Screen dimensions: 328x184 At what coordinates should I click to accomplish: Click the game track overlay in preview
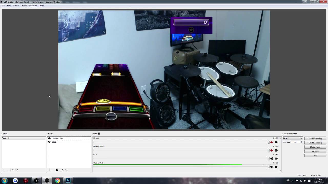111,96
